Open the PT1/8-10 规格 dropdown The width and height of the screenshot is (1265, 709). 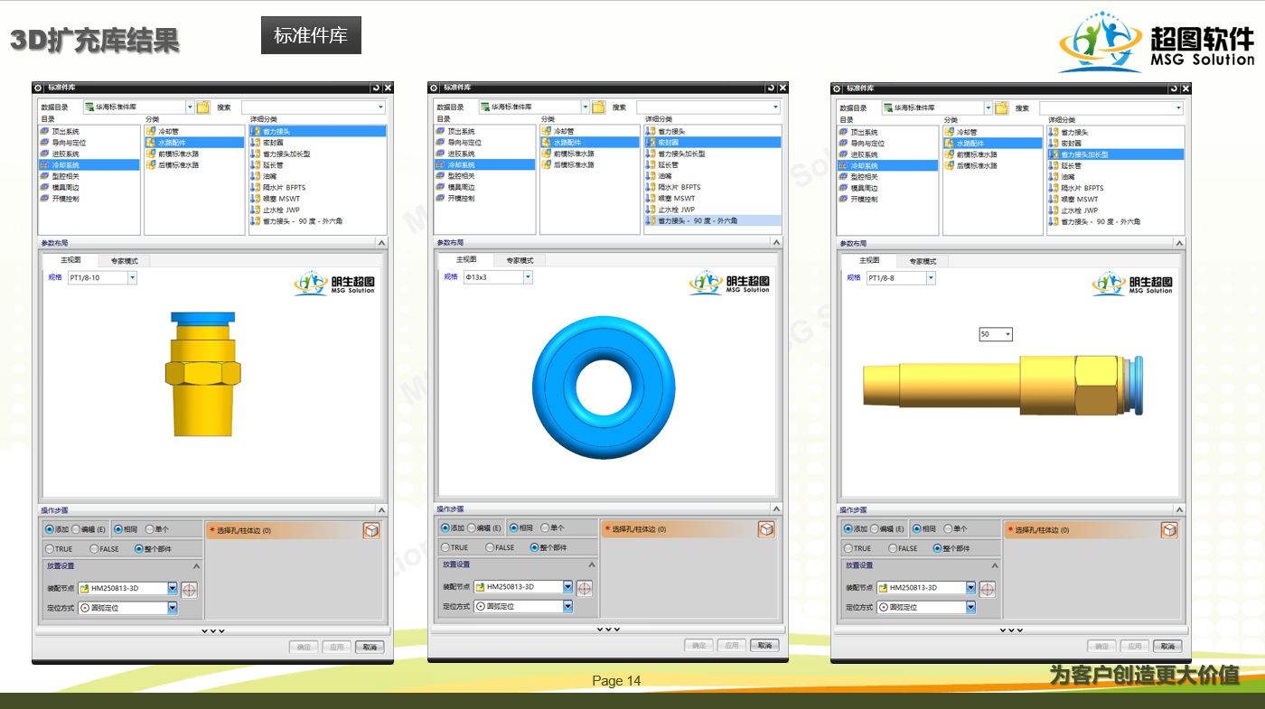(133, 277)
